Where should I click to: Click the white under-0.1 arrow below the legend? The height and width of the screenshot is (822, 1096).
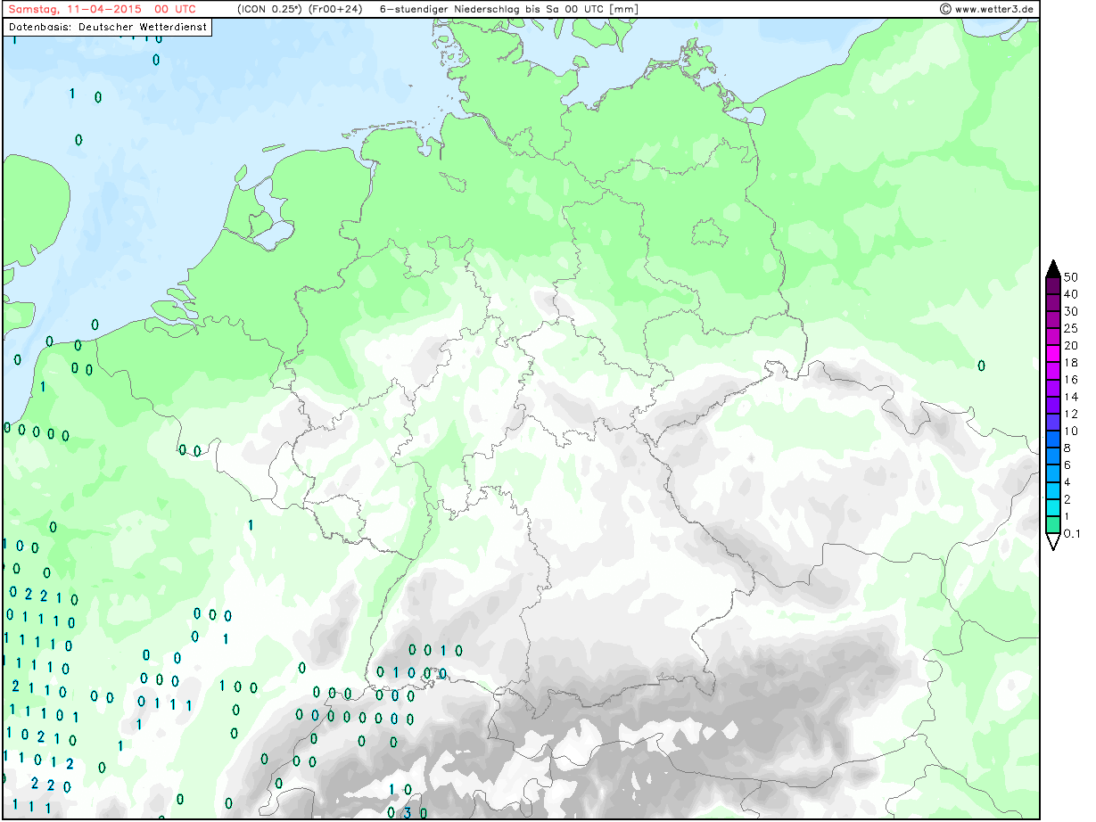(x=1052, y=542)
